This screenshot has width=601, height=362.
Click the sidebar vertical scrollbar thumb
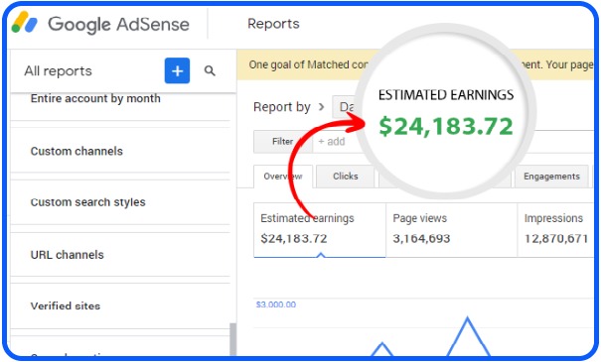pyautogui.click(x=232, y=339)
